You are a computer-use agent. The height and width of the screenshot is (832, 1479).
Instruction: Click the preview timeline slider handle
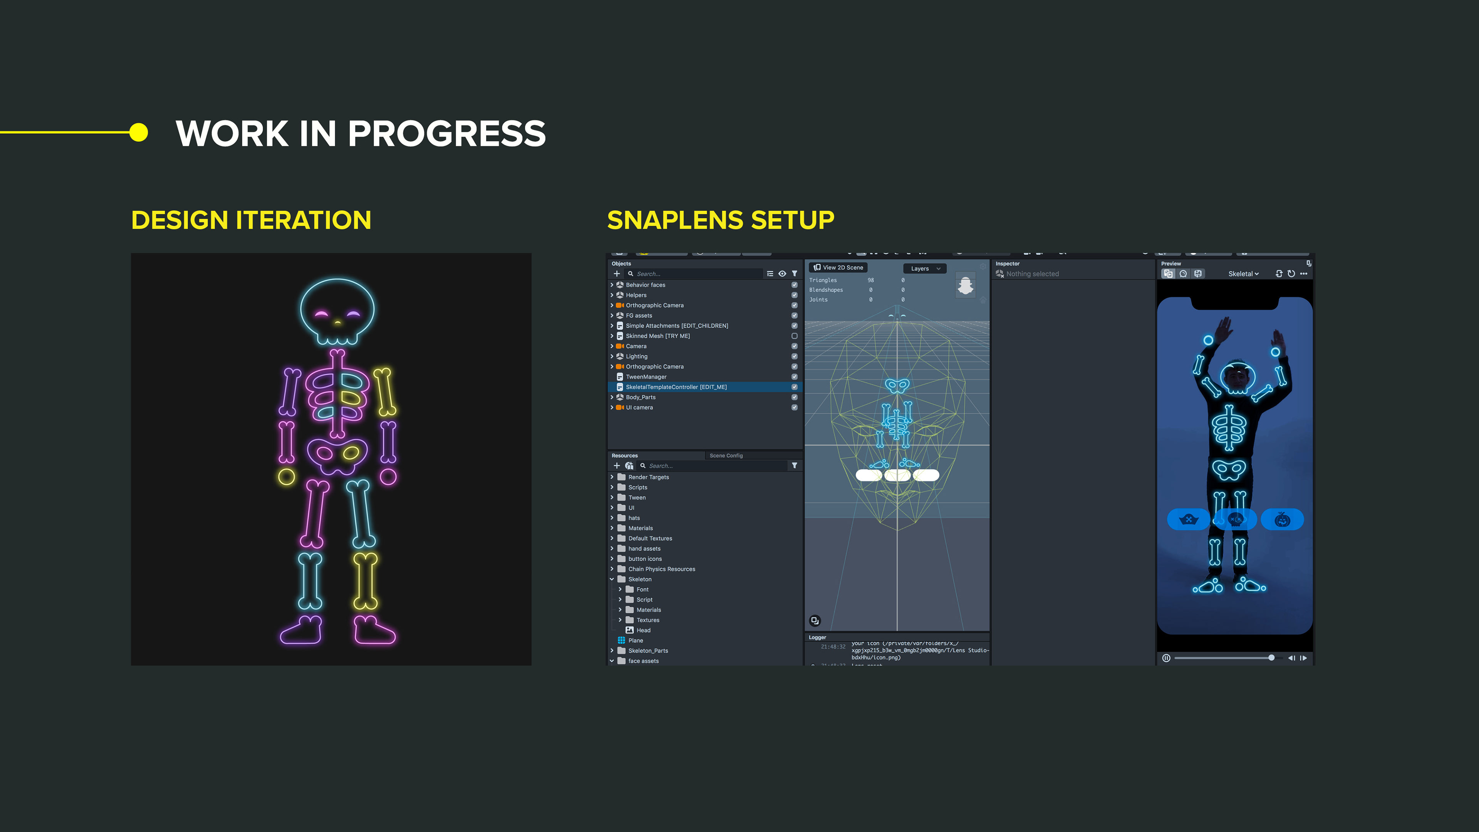point(1271,658)
